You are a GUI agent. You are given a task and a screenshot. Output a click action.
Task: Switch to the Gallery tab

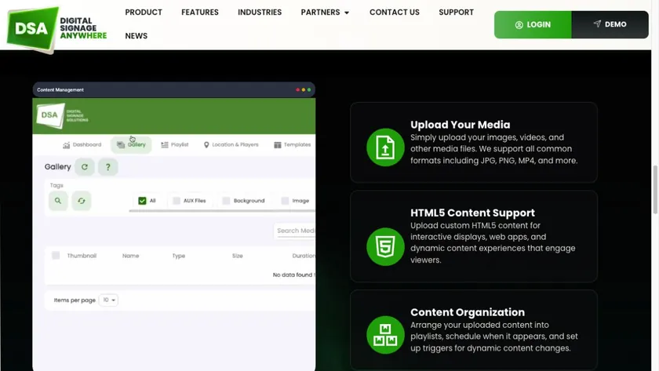pyautogui.click(x=131, y=145)
